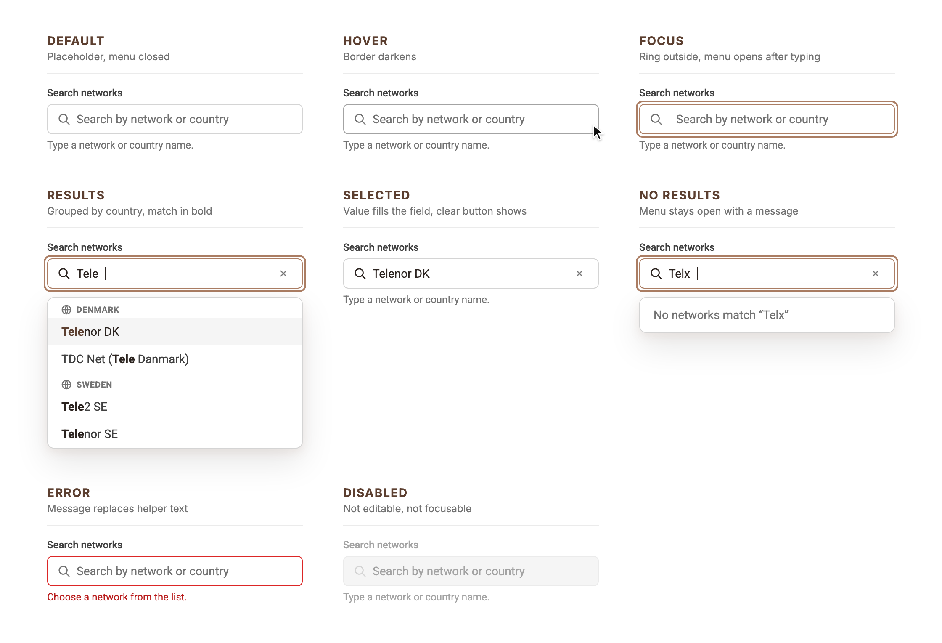Click the 'Border darkens' description
Image resolution: width=942 pixels, height=643 pixels.
coord(380,57)
